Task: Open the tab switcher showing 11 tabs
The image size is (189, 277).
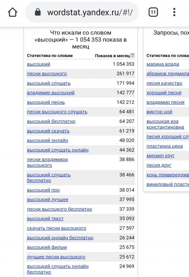Action: 153,12
